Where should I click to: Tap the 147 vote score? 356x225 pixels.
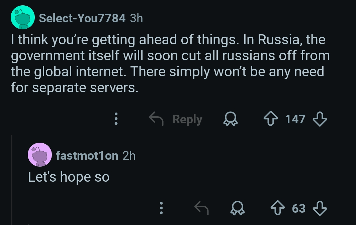295,119
